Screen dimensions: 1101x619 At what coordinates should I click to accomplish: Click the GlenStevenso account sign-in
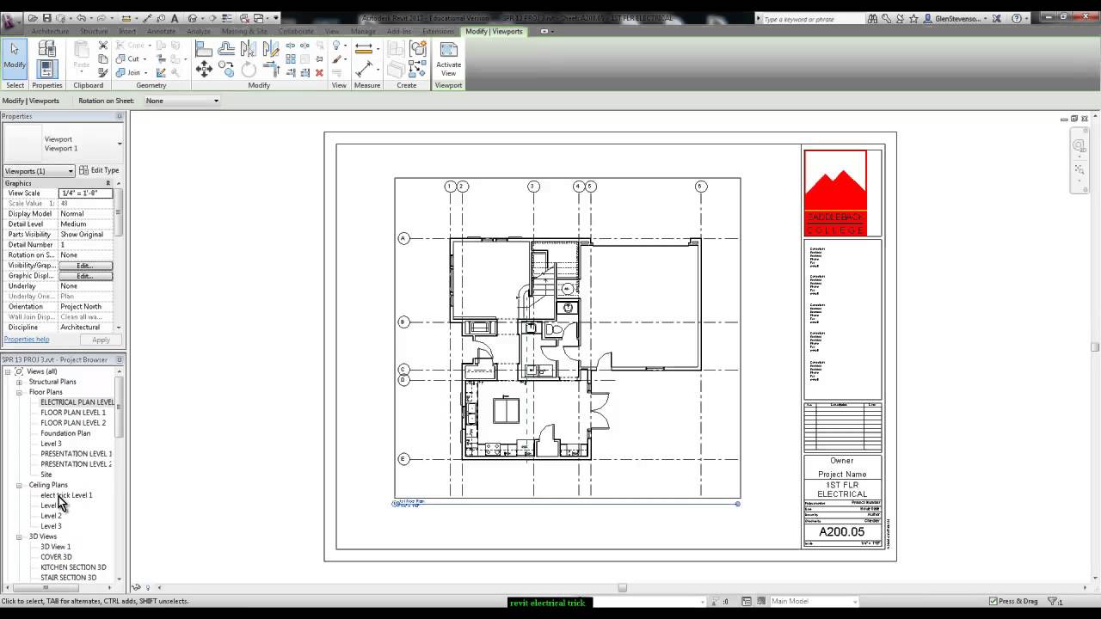coord(957,18)
